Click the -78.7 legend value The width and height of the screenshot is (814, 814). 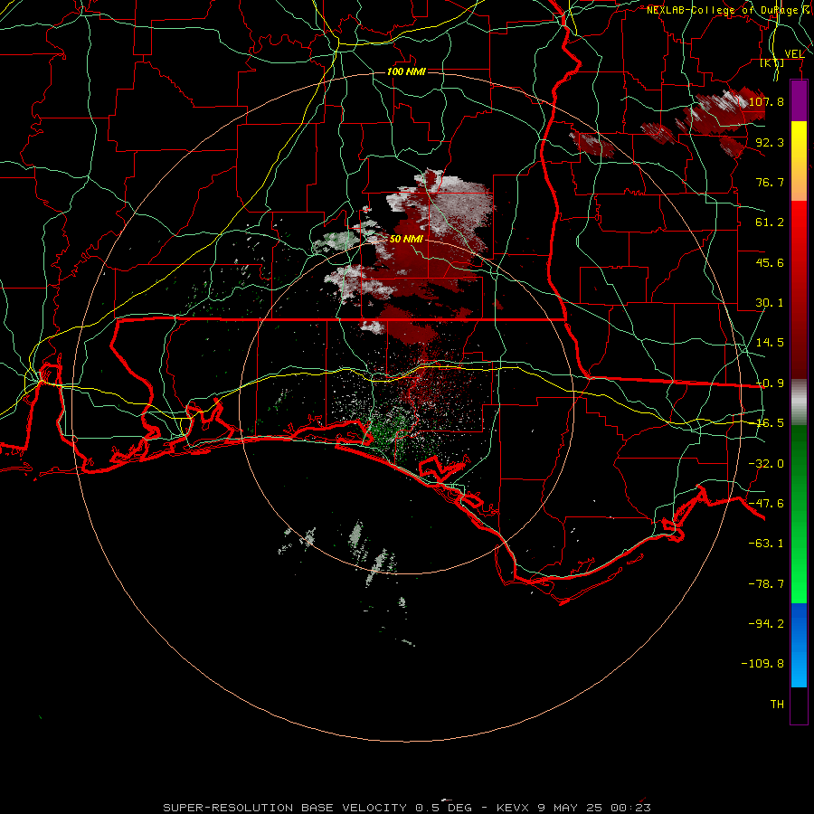766,584
